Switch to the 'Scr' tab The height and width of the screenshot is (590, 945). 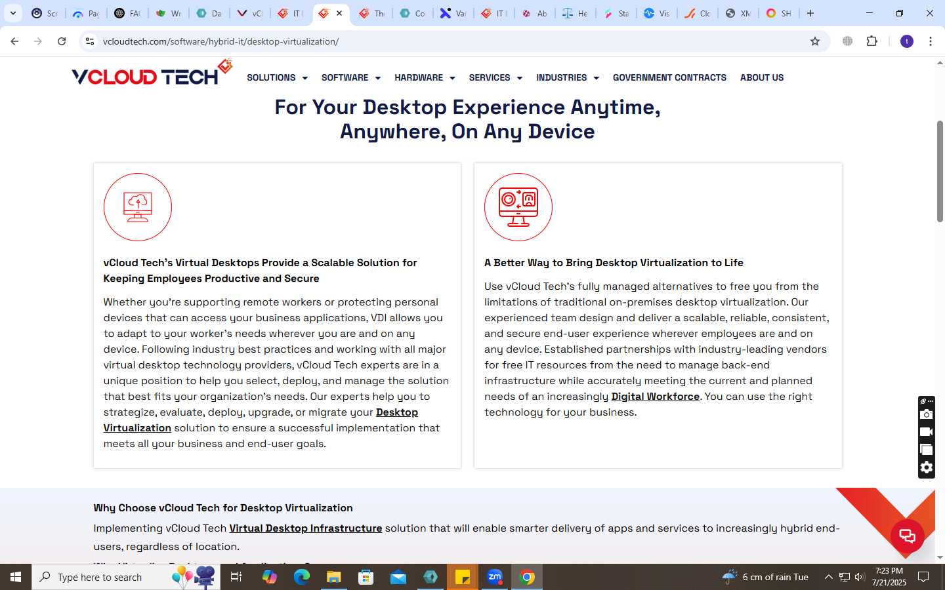(45, 13)
